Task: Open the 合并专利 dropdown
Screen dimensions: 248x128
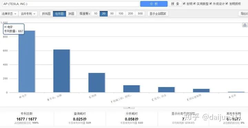Action: point(28,14)
